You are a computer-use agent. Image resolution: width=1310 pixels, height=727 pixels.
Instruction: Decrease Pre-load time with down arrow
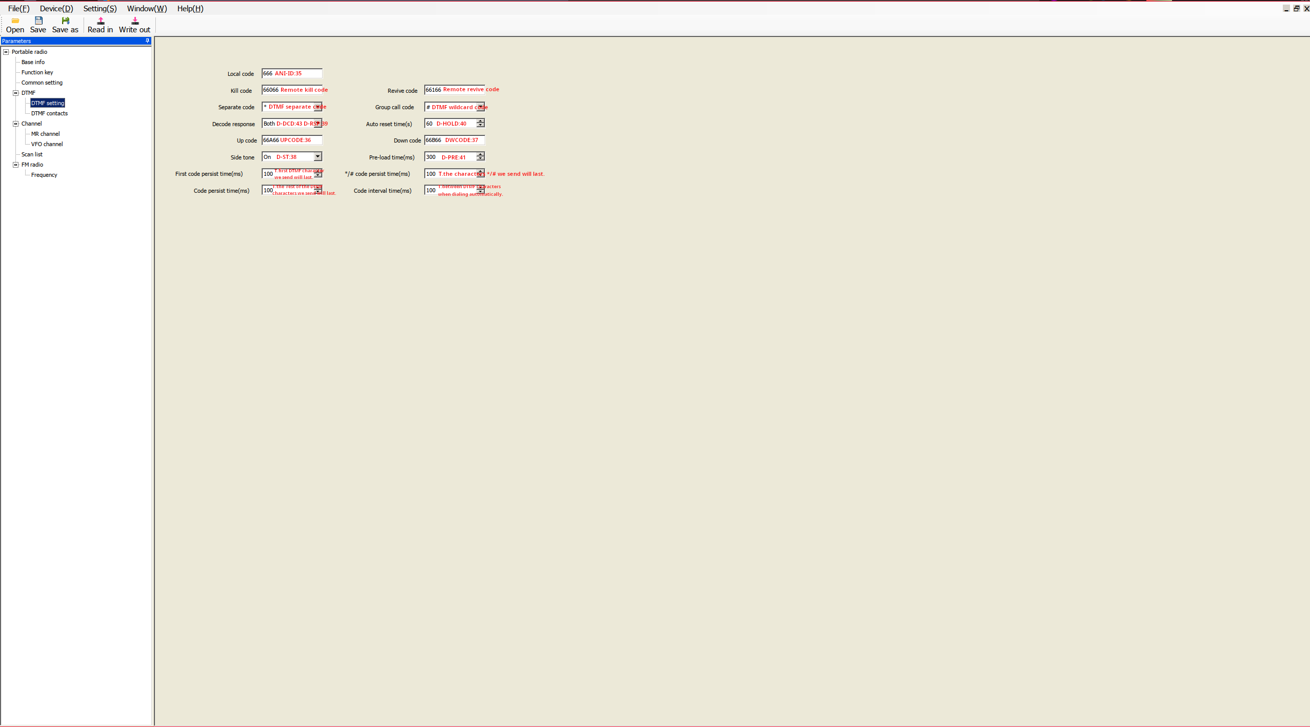480,159
